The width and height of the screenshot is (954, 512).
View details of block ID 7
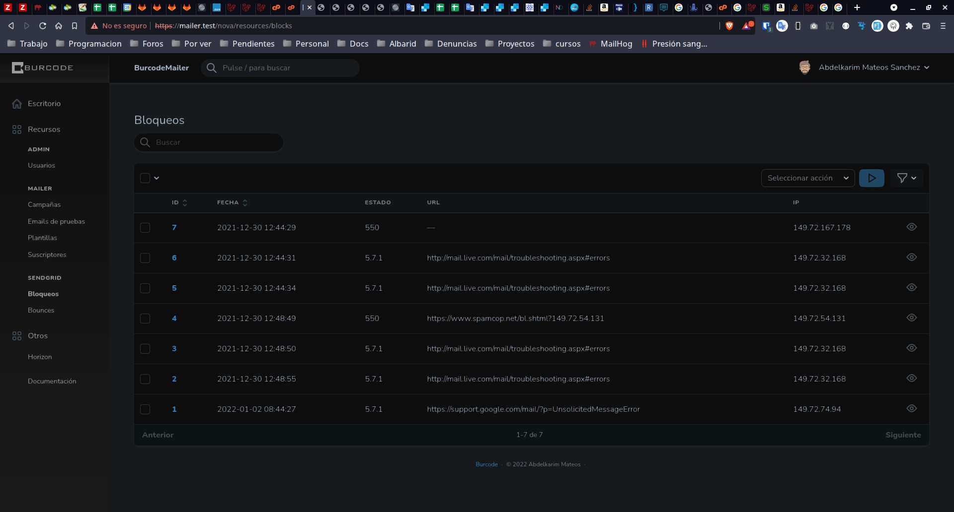pyautogui.click(x=911, y=227)
